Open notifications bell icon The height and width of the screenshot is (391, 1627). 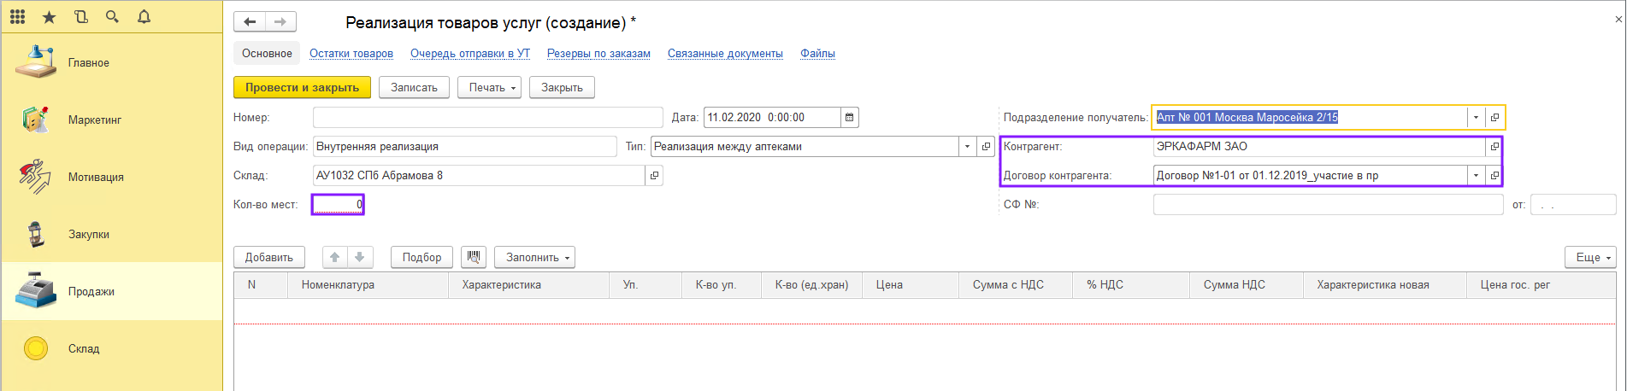(x=144, y=16)
